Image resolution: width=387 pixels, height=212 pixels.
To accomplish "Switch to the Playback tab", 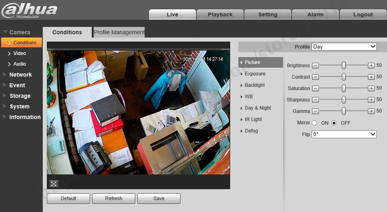I will pos(220,15).
